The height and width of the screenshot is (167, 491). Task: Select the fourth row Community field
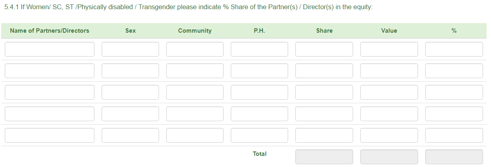click(195, 114)
